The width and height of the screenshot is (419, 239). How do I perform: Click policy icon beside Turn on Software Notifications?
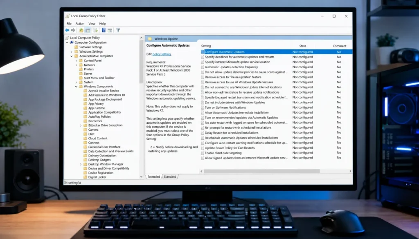pos(202,107)
